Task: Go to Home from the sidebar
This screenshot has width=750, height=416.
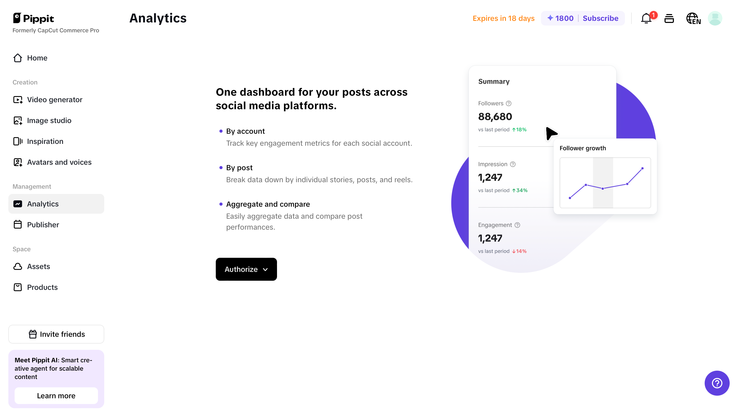Action: (37, 58)
